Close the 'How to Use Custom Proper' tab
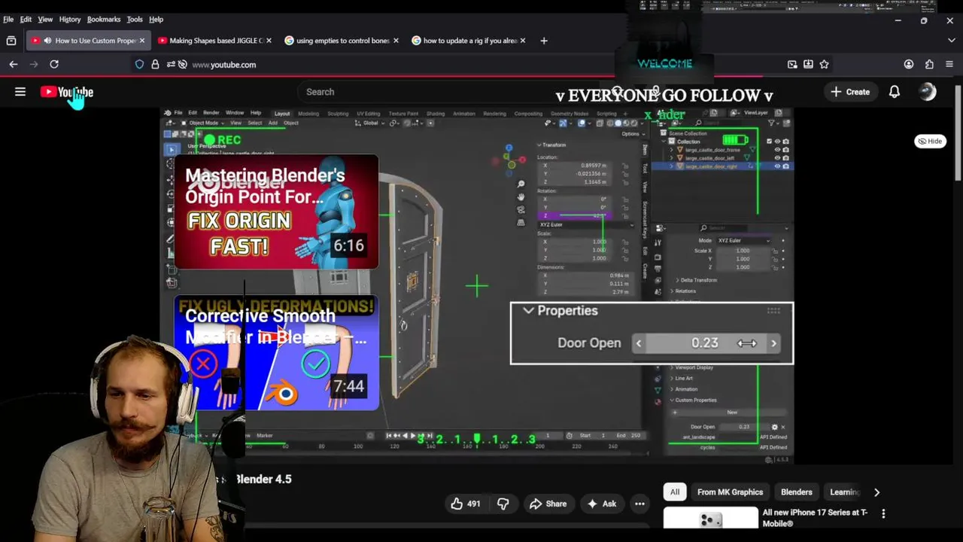This screenshot has width=963, height=542. 141,41
